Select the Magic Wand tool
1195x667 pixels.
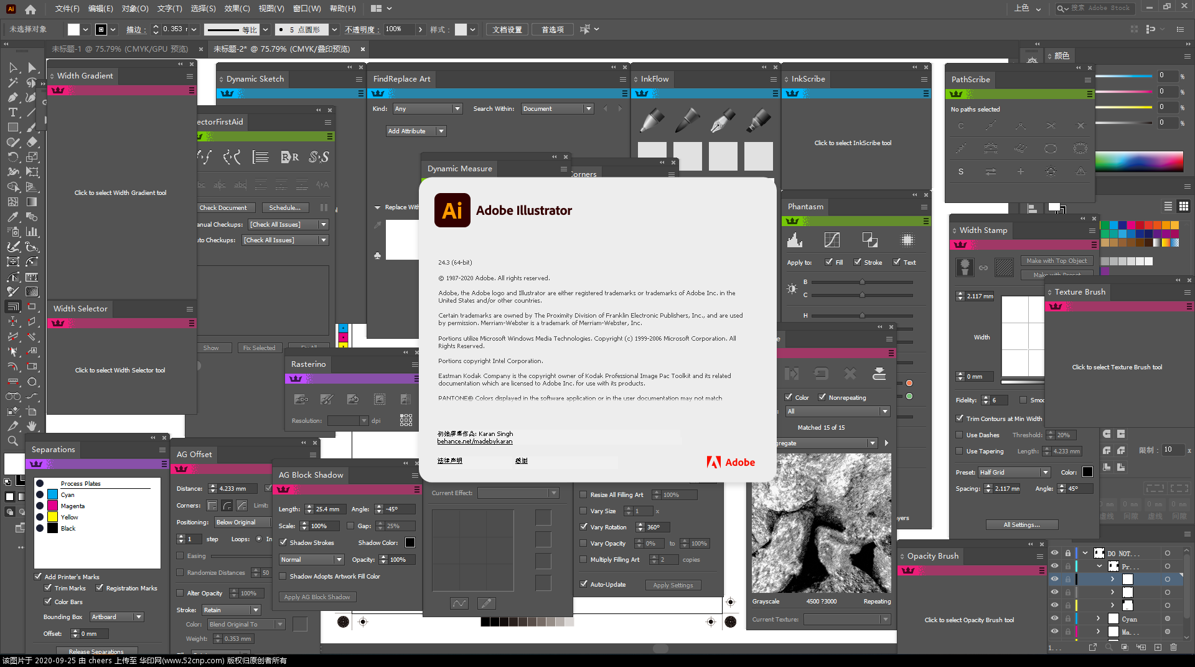point(13,82)
